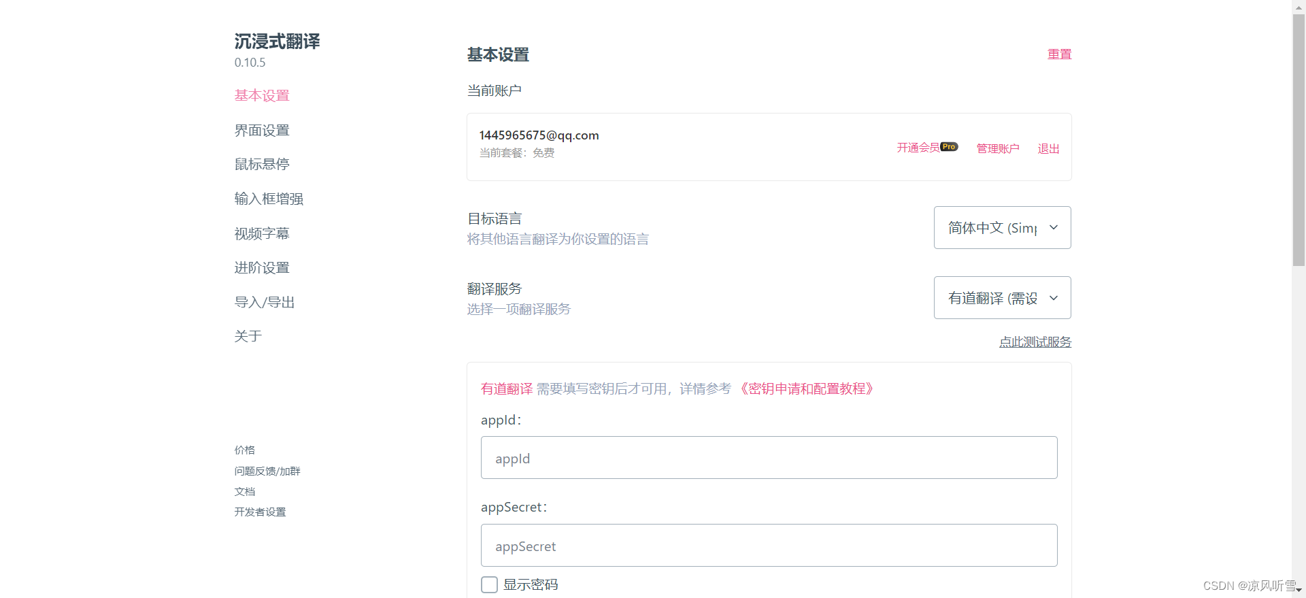Tick the 显示密码 checkbox
The height and width of the screenshot is (598, 1306).
[489, 585]
